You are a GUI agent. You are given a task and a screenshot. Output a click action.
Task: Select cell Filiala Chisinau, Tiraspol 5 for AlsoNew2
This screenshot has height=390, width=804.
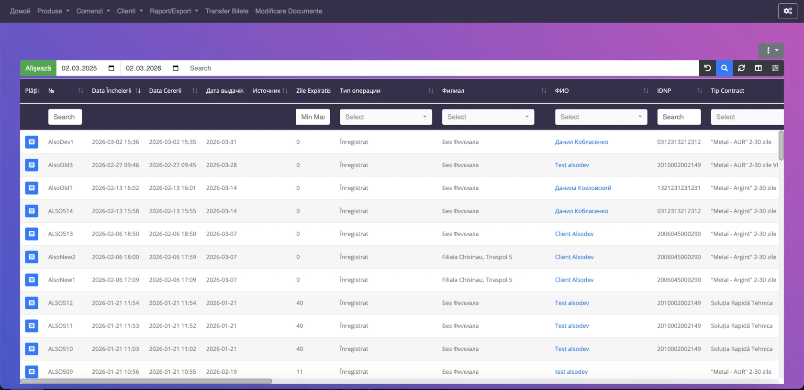pos(477,257)
